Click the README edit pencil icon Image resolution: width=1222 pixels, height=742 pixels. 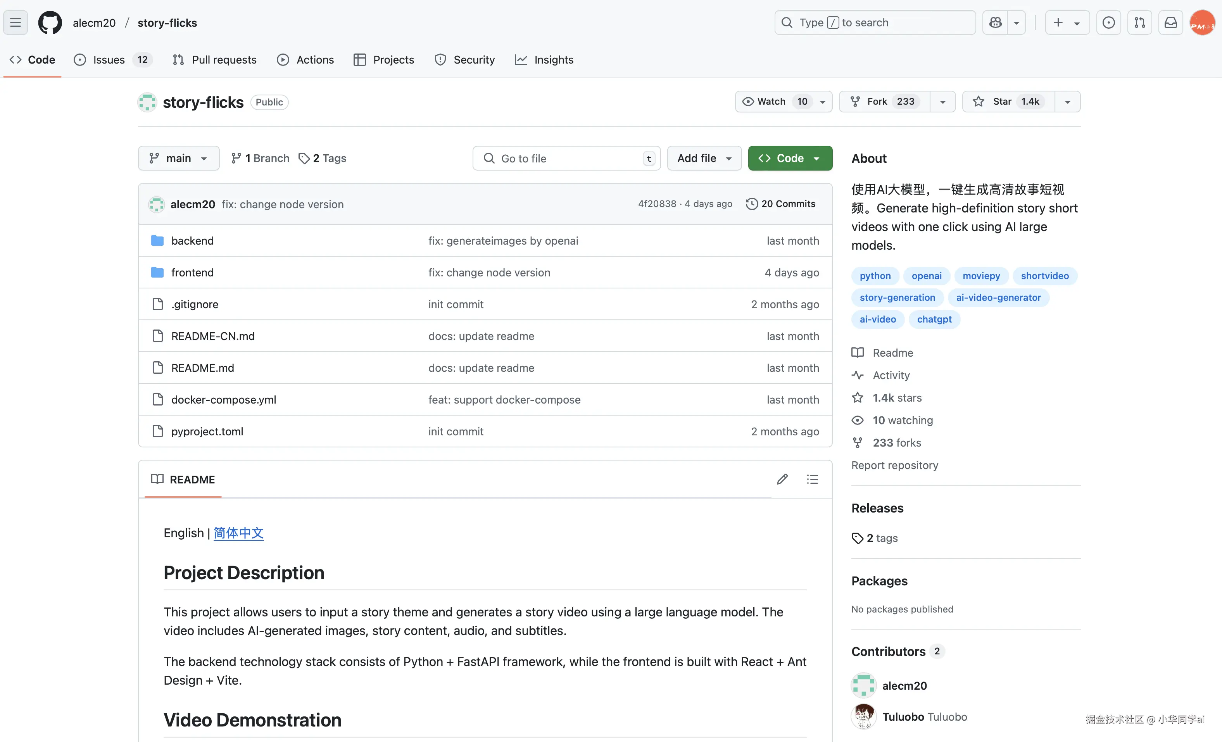(782, 479)
